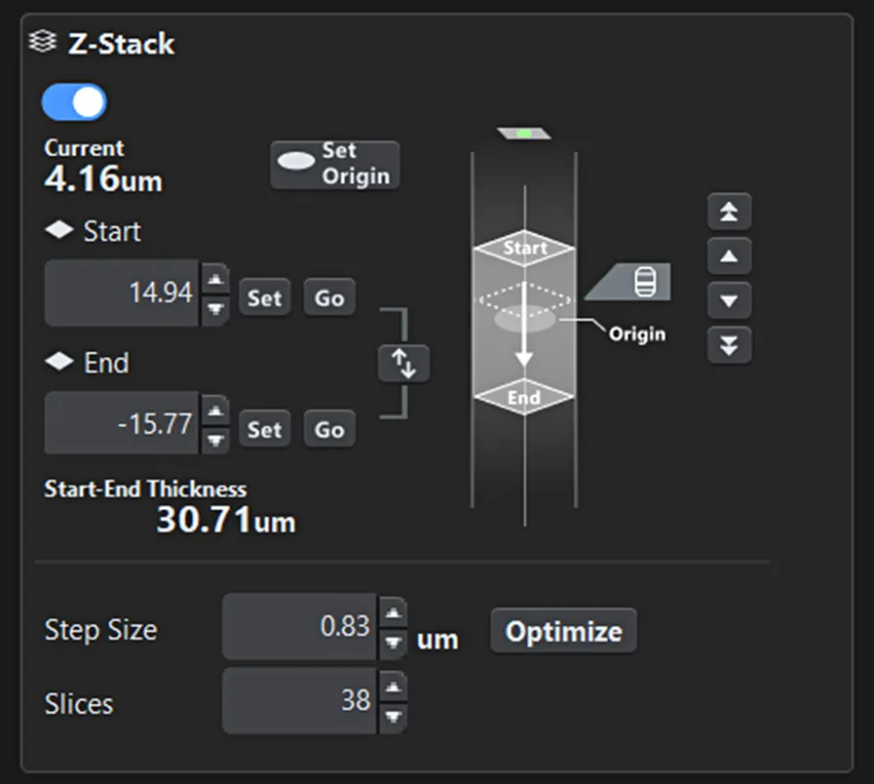Disable the Z-Stack toggle switch

[x=73, y=101]
